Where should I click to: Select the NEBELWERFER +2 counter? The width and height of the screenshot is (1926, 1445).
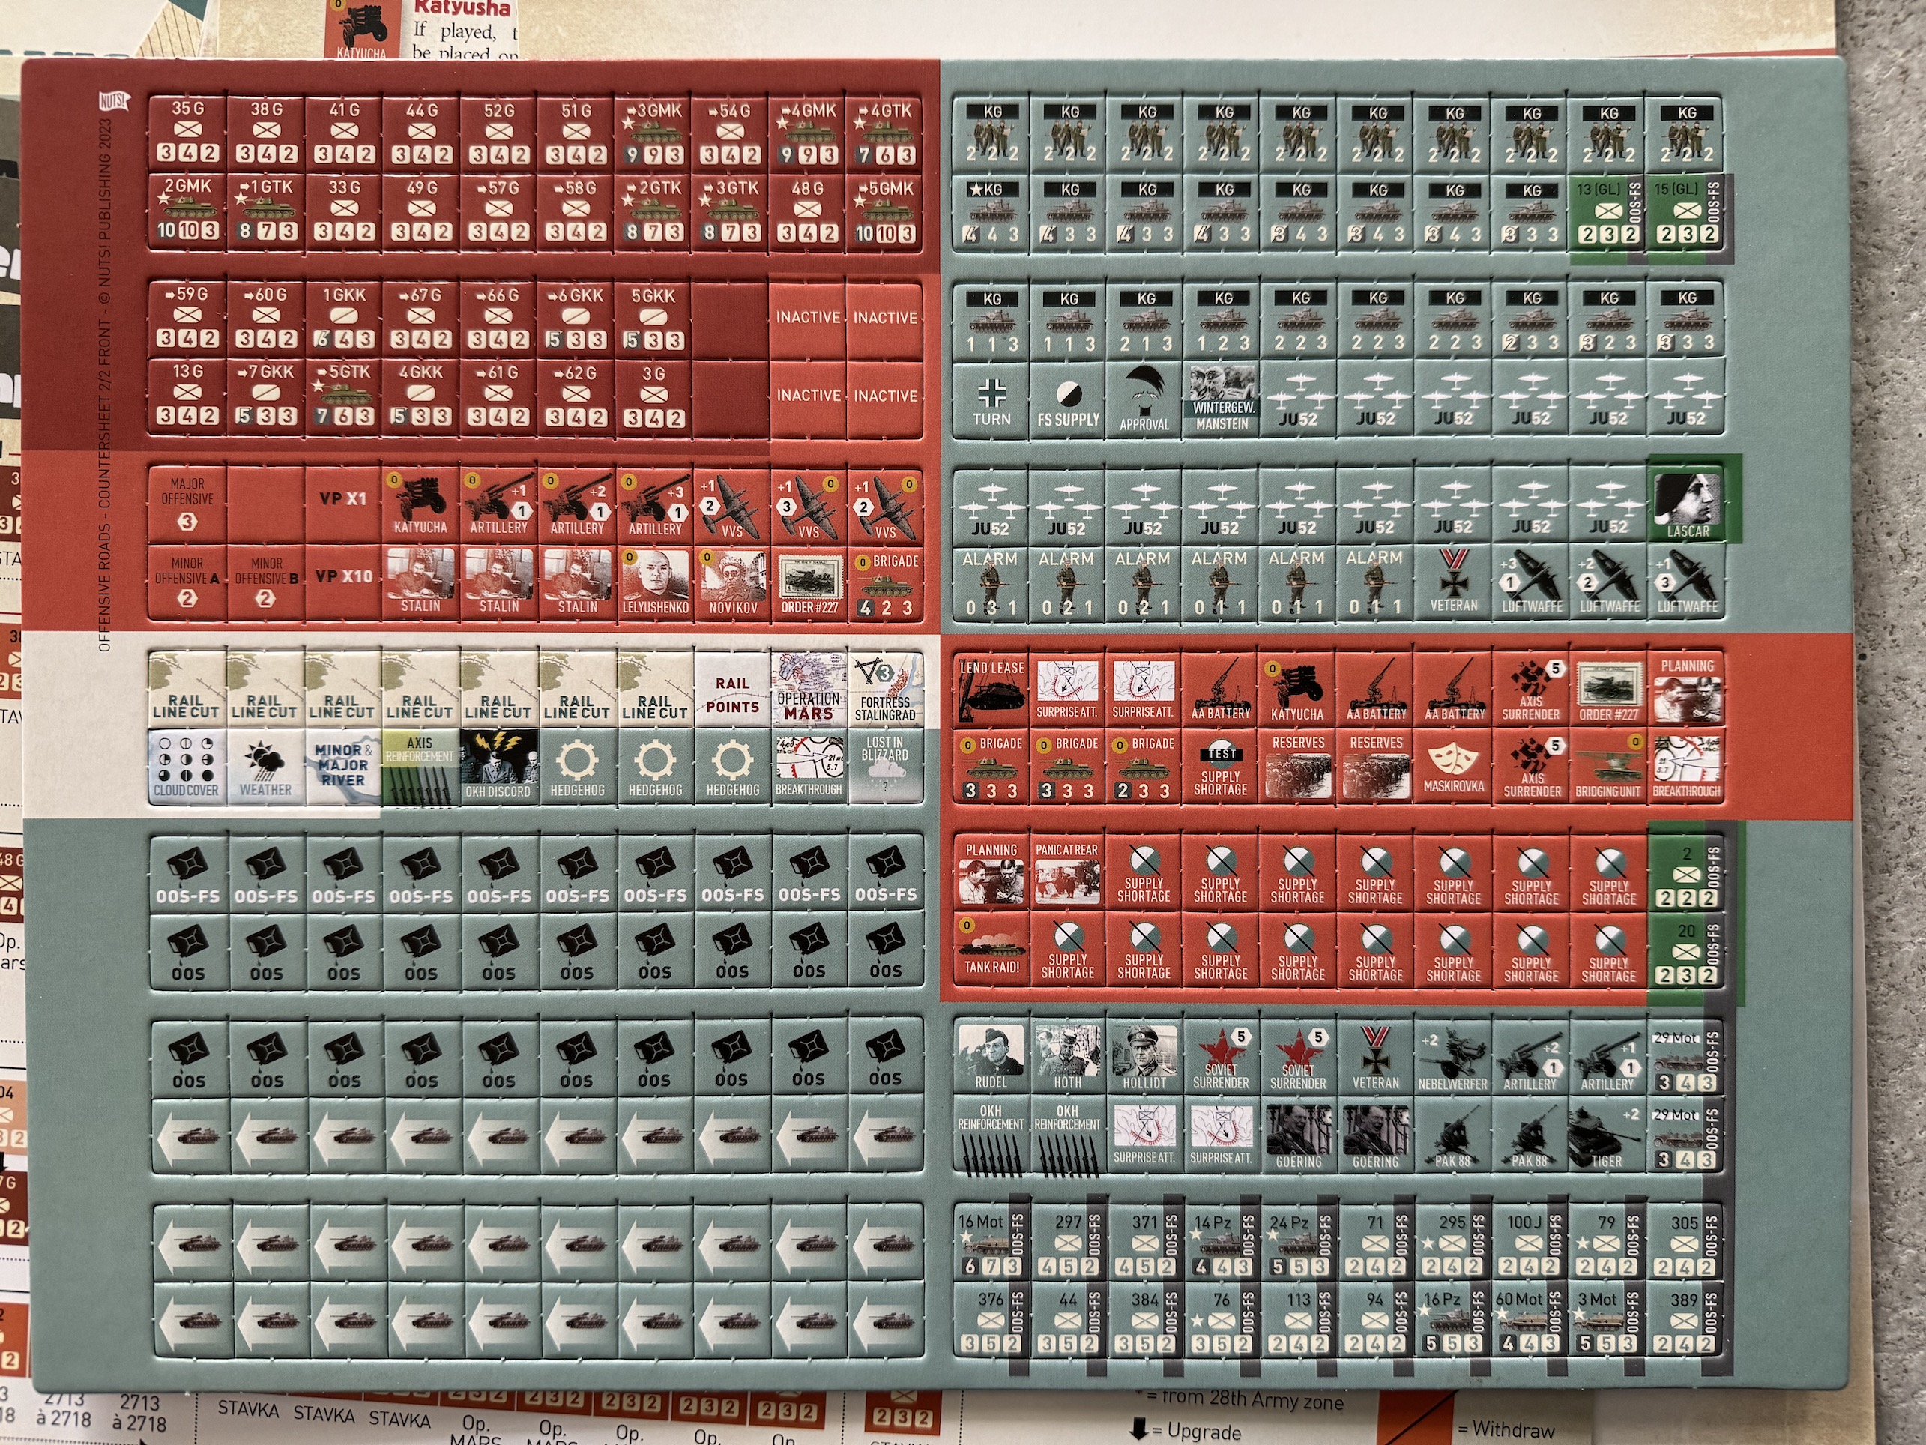1452,1058
